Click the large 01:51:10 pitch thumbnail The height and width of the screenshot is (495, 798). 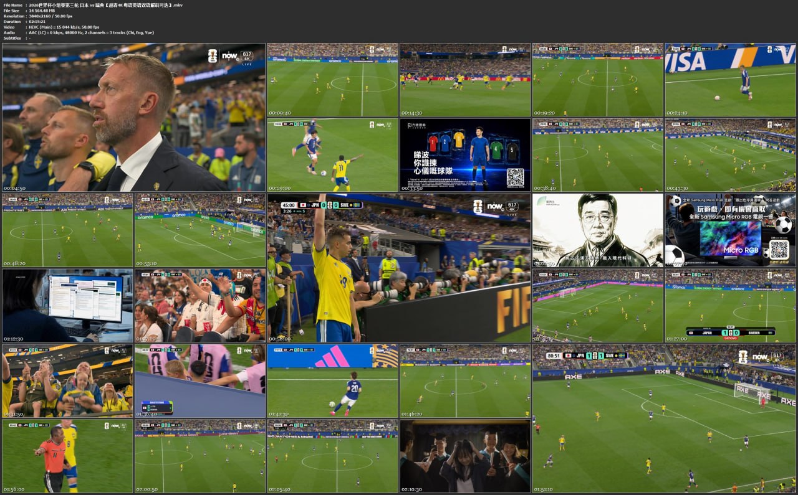tap(665, 418)
